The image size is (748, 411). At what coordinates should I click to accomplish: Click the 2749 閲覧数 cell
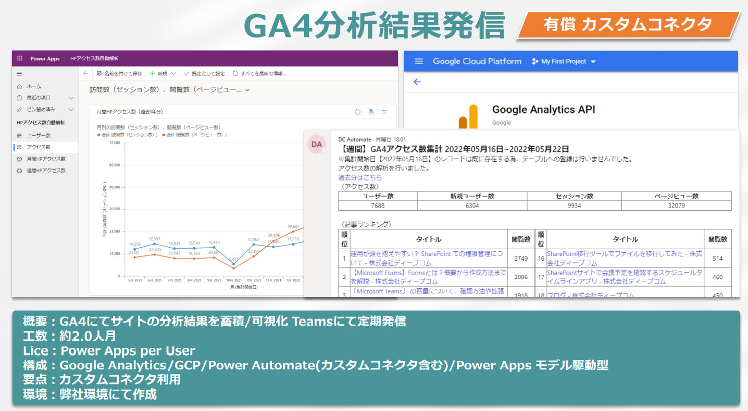tap(521, 258)
